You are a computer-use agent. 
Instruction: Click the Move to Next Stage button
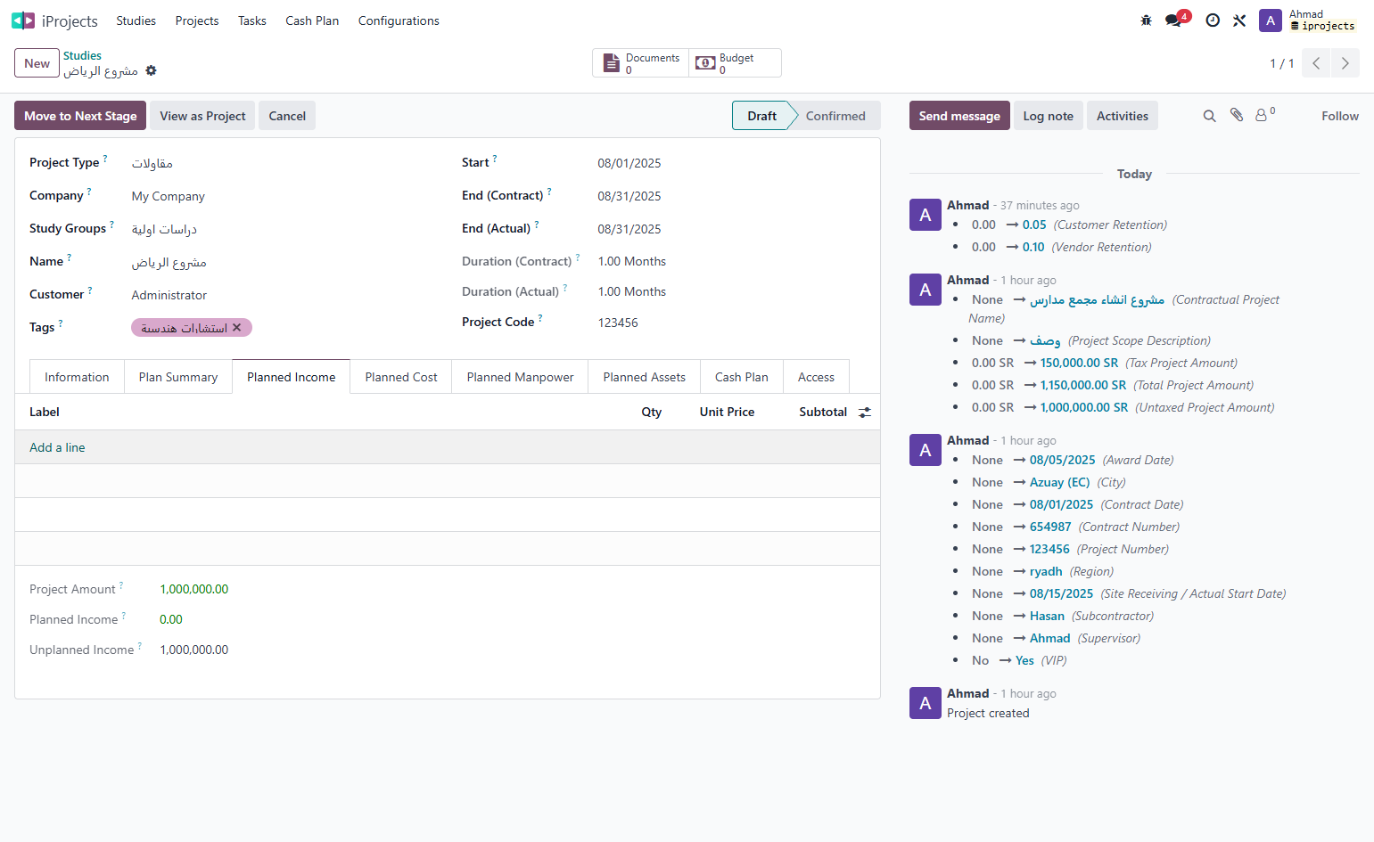(x=80, y=116)
